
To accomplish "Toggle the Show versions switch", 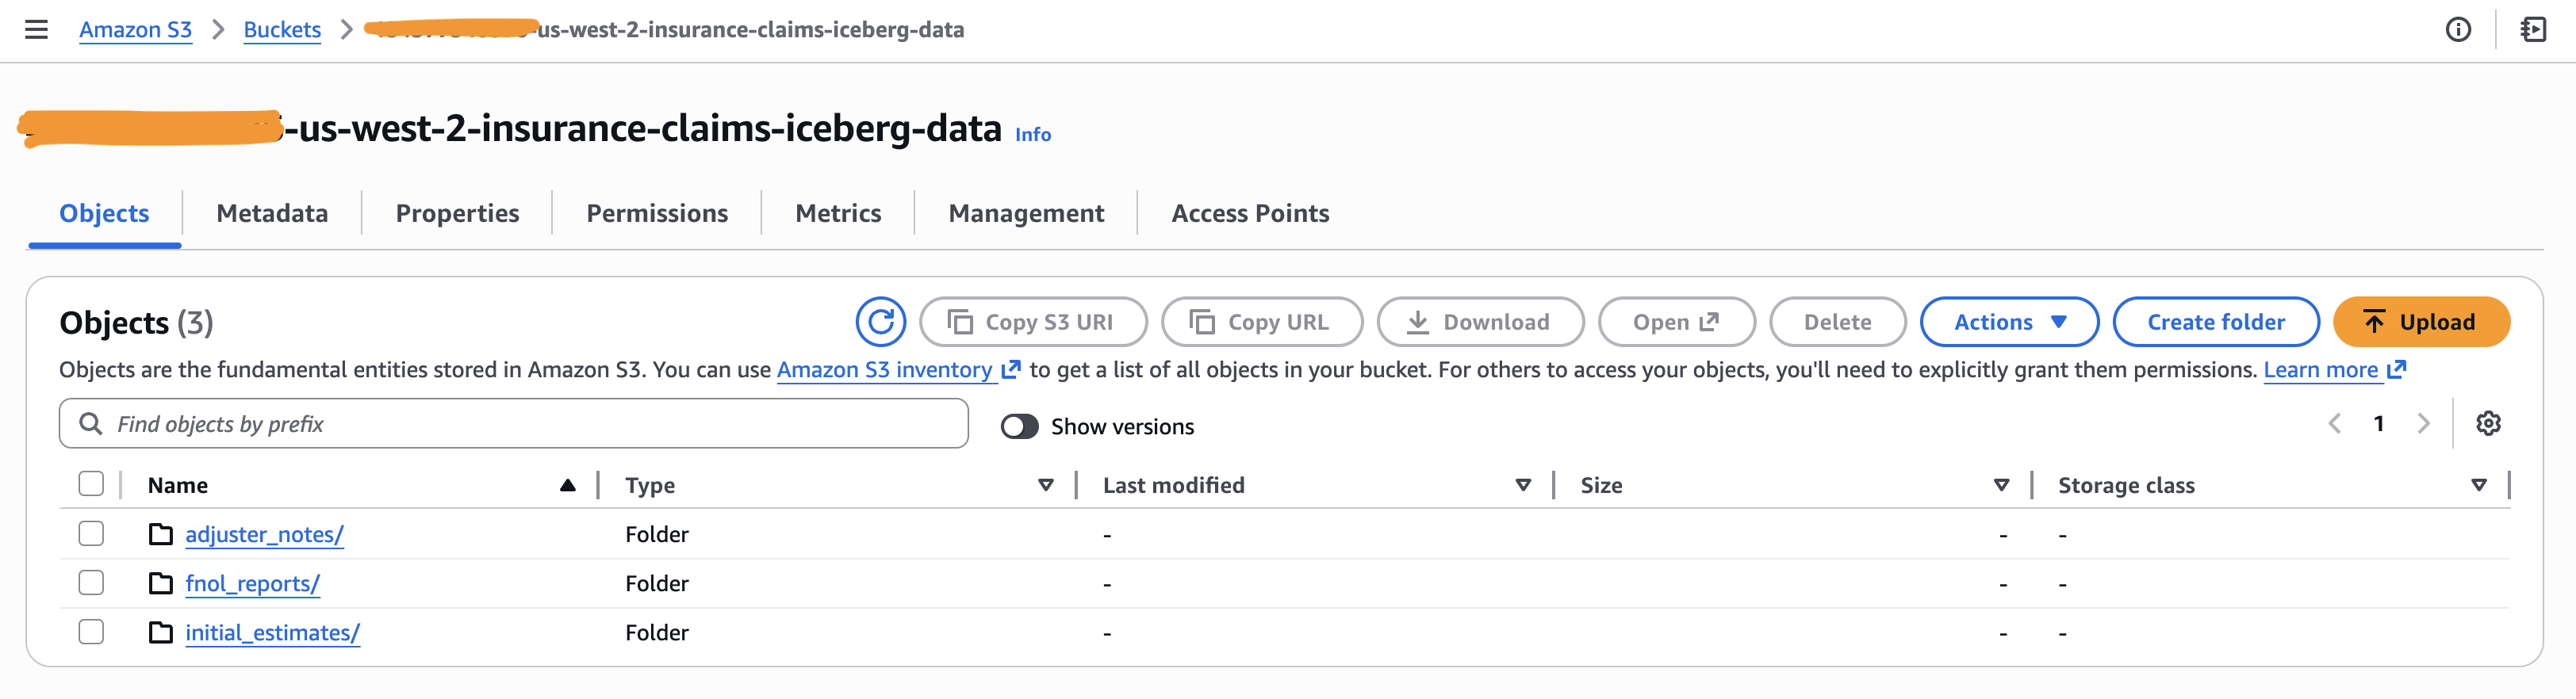I will point(1019,426).
